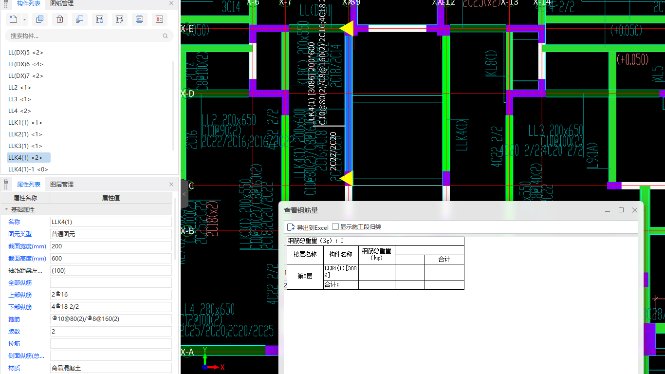Image resolution: width=665 pixels, height=374 pixels.
Task: Select LLK3(1) <1> in component list
Action: [25, 146]
